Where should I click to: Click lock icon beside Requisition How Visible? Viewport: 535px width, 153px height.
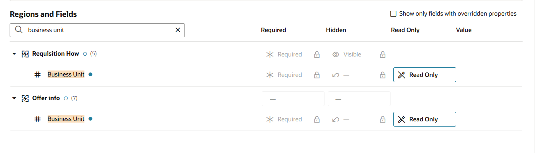coord(383,54)
